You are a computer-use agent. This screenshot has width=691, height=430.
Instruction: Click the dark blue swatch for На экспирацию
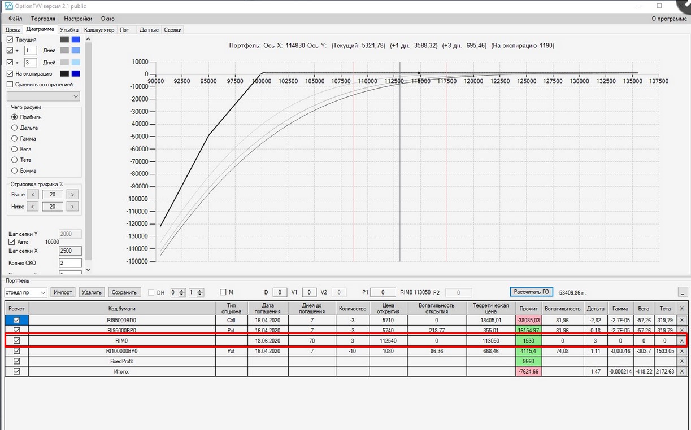(76, 73)
